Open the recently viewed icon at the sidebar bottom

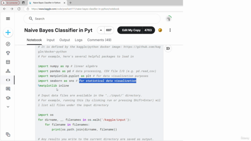click(8, 134)
